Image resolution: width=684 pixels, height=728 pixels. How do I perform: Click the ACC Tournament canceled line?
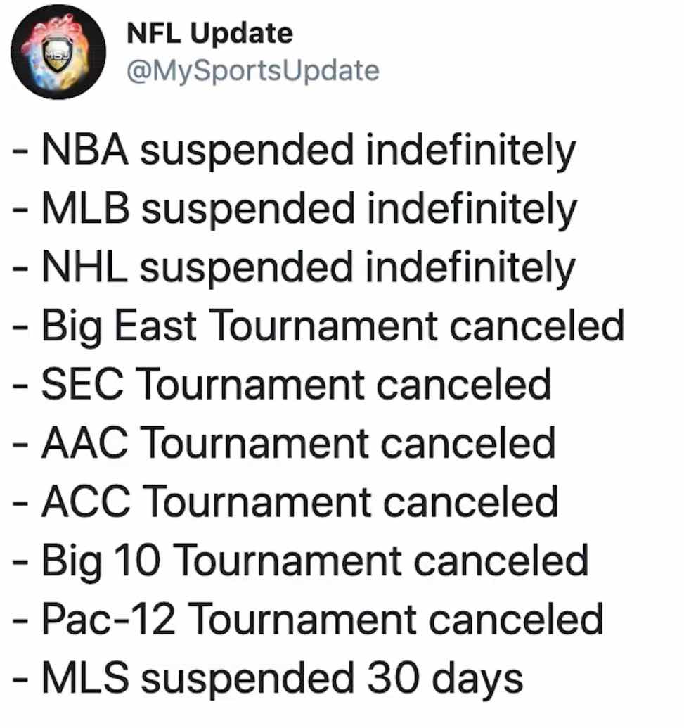coord(285,502)
